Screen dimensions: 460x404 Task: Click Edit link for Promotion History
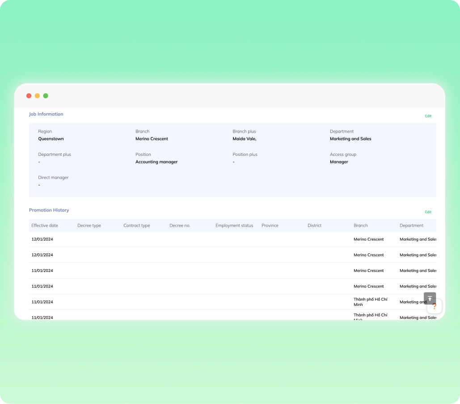(428, 212)
